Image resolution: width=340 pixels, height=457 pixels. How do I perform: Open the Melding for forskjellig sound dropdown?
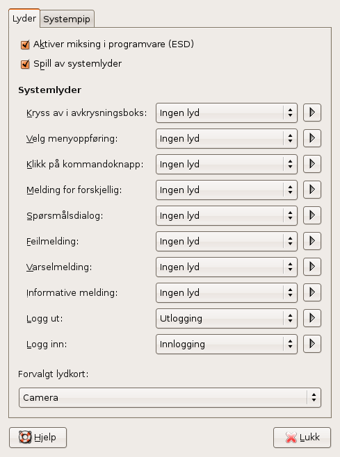[x=227, y=190]
